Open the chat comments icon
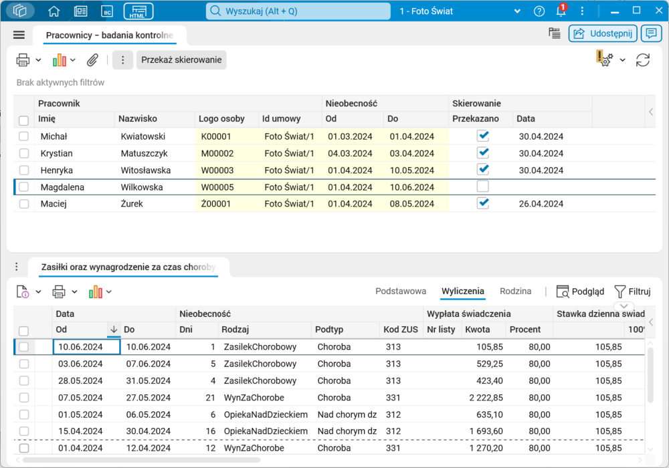 pyautogui.click(x=650, y=33)
